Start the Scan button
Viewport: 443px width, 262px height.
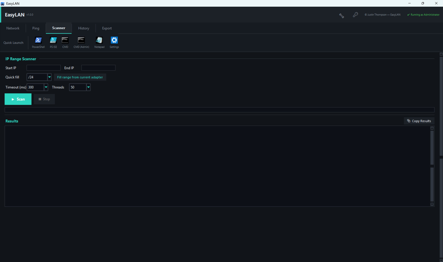coord(18,99)
